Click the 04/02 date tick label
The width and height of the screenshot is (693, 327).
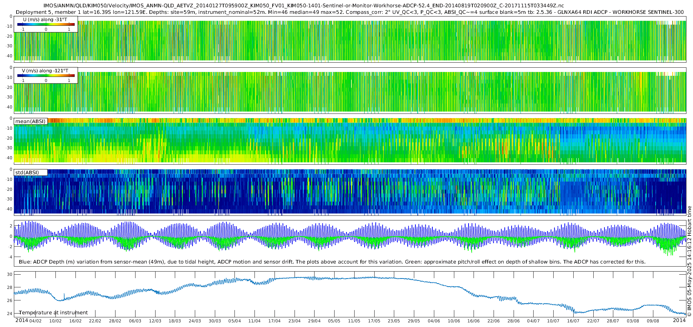click(35, 321)
